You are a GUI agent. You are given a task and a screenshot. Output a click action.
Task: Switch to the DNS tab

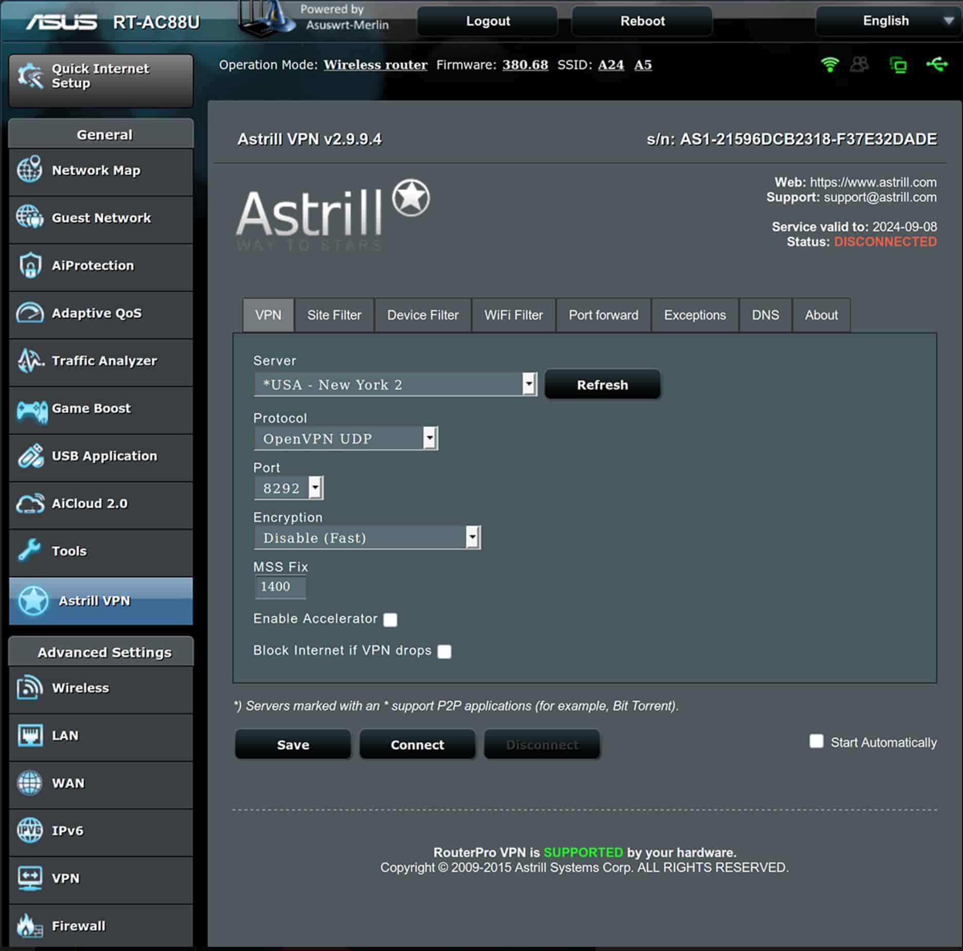[x=765, y=315]
